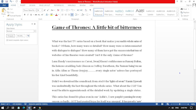This screenshot has width=196, height=110.
Task: Copy the selection
Action: click(10, 12)
